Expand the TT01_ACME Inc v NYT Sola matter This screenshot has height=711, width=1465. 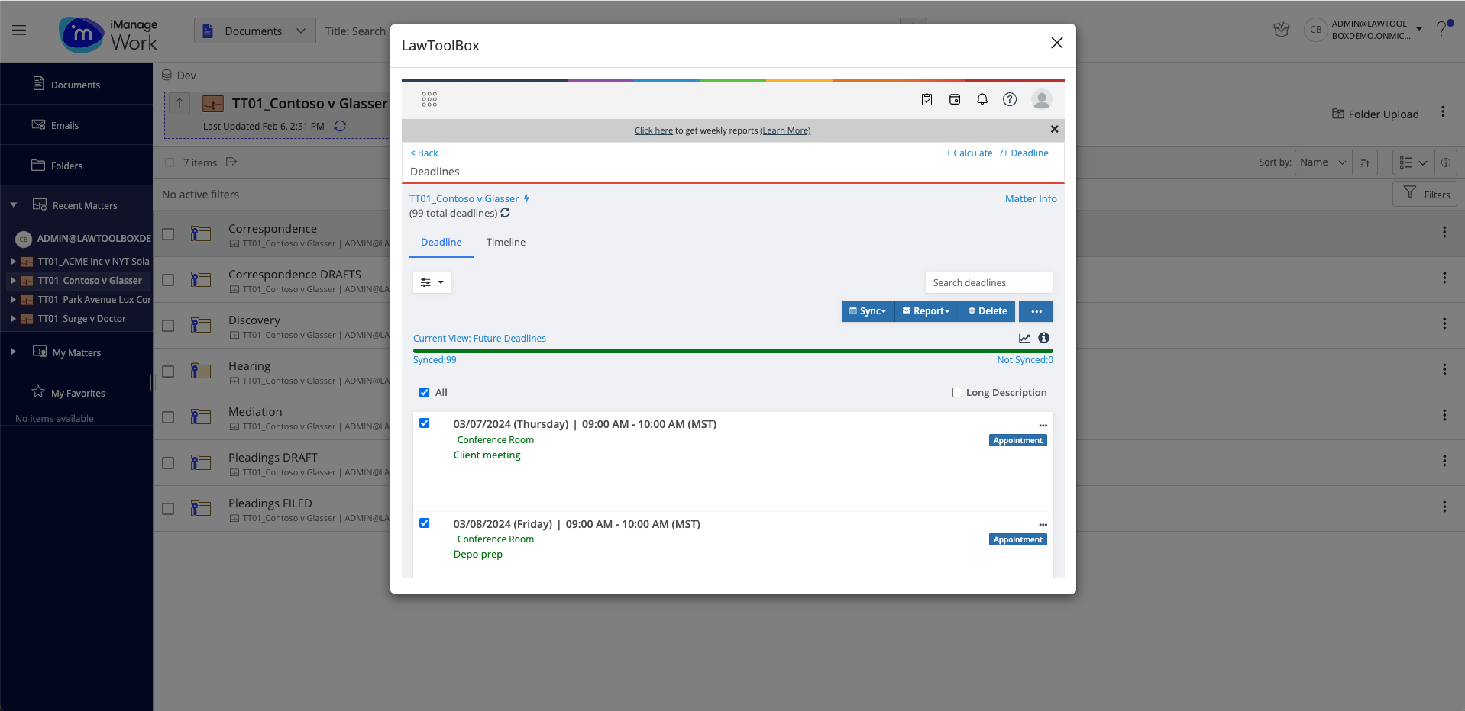(13, 262)
